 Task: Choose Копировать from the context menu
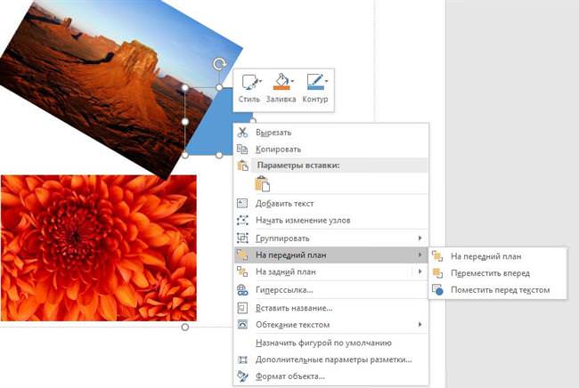(331, 149)
